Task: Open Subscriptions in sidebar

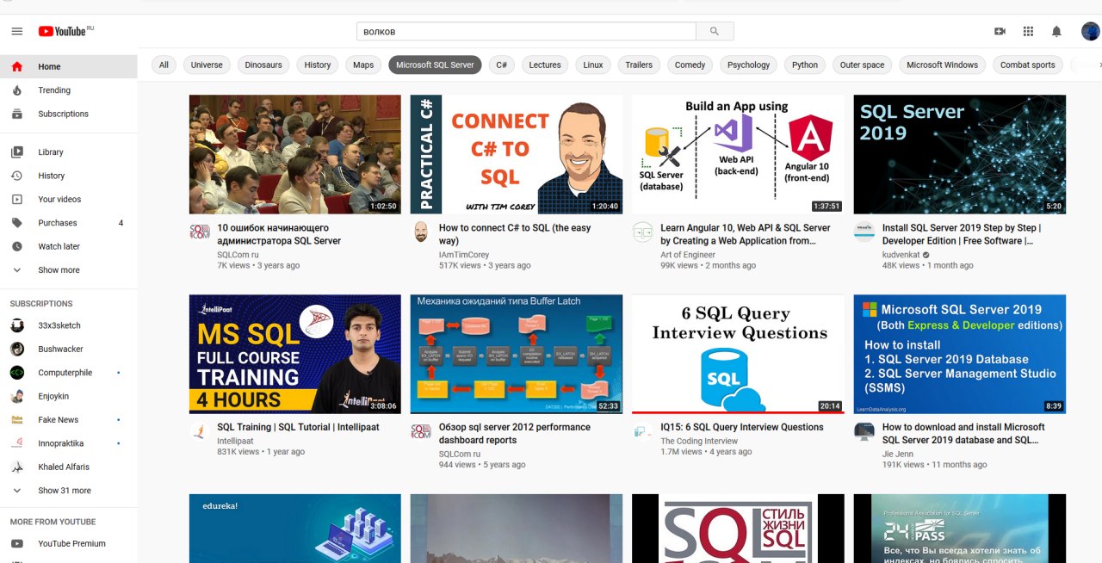Action: pyautogui.click(x=69, y=114)
